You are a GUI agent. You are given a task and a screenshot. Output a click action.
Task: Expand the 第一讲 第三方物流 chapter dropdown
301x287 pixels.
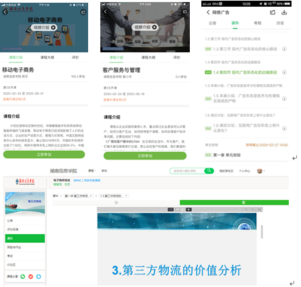[x=79, y=196]
